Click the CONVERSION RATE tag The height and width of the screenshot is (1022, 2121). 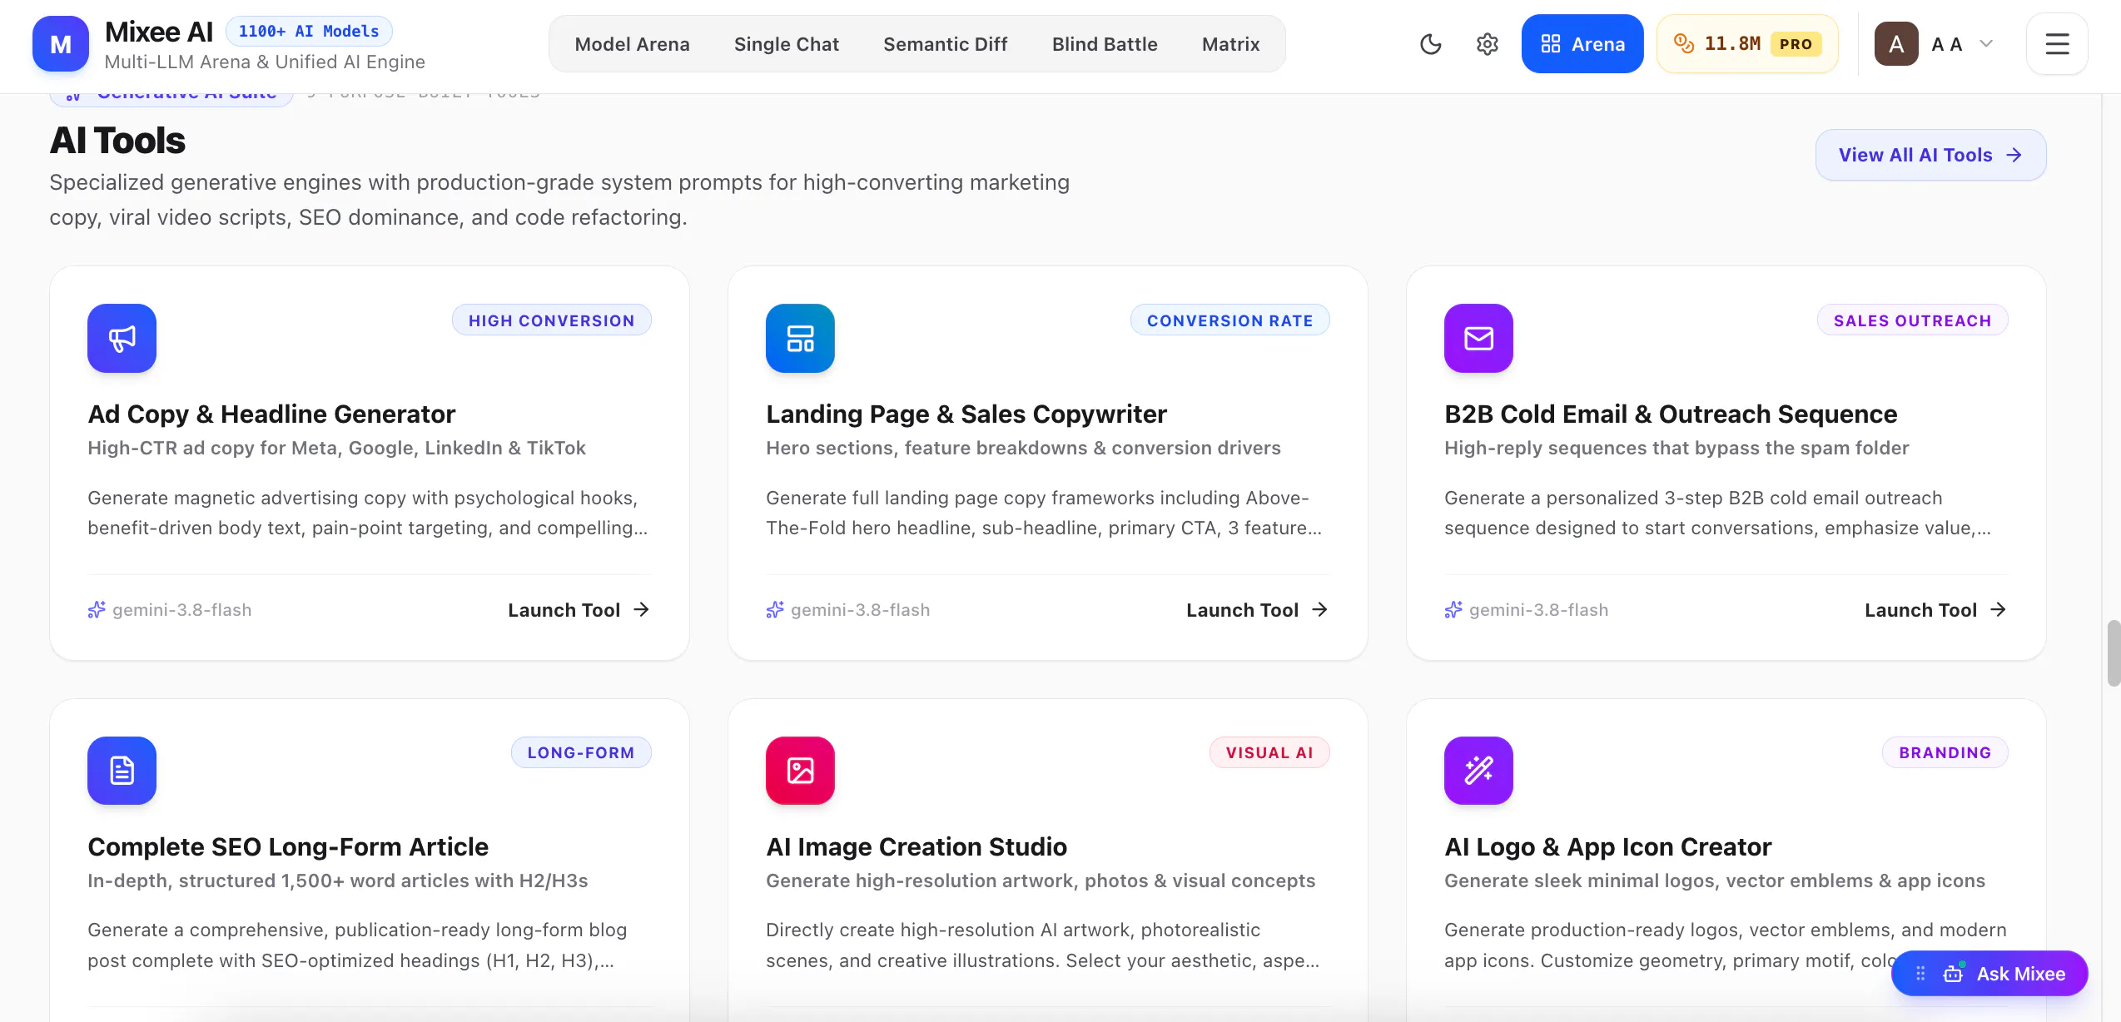1229,320
